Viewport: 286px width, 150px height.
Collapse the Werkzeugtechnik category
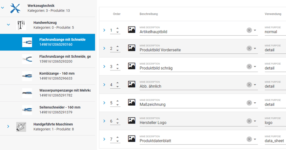point(2,8)
